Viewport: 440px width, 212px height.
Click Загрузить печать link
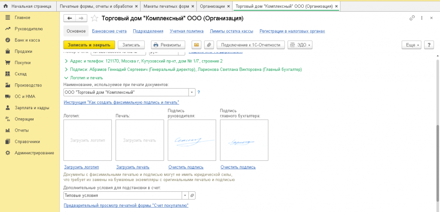pos(133,167)
